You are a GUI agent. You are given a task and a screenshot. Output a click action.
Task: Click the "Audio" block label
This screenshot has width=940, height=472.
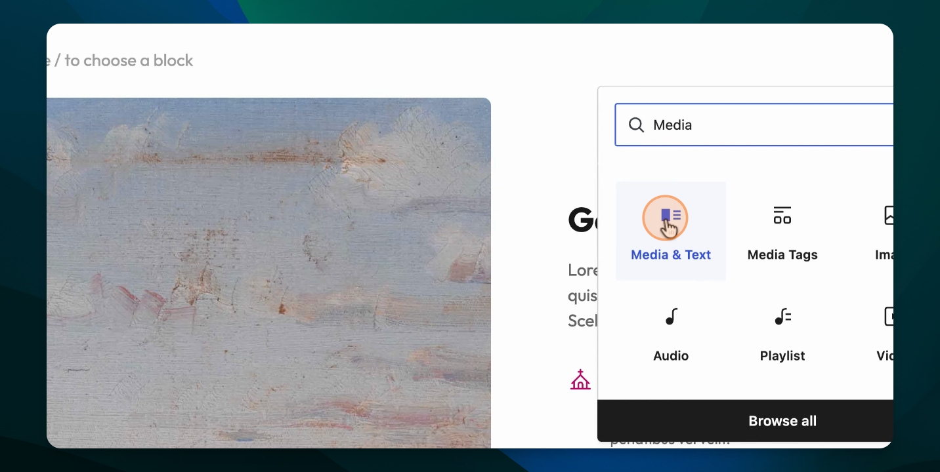pyautogui.click(x=671, y=356)
